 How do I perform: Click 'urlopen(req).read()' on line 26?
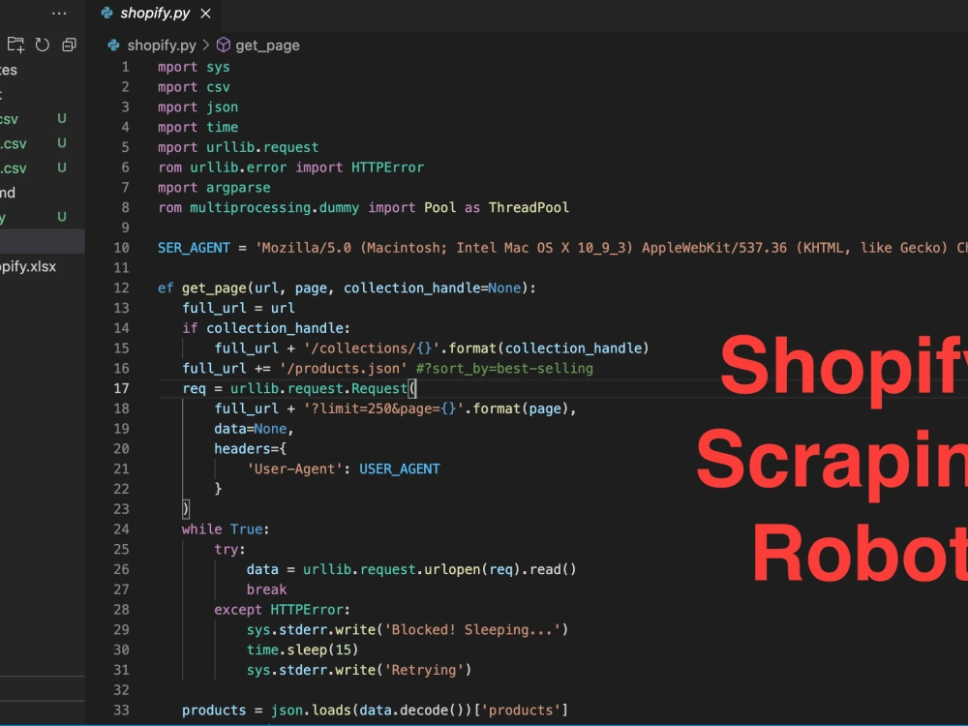500,569
